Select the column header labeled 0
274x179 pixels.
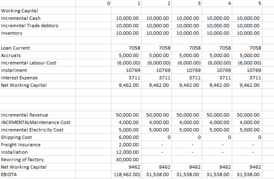(x=94, y=3)
